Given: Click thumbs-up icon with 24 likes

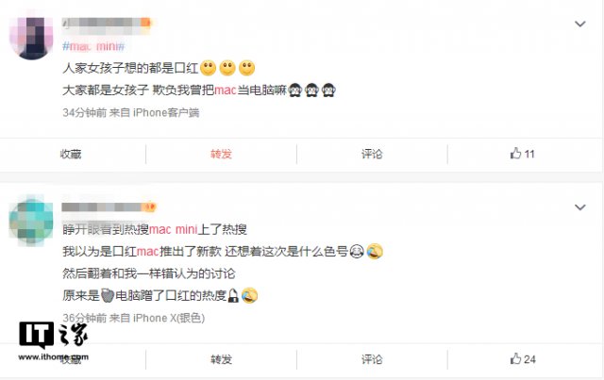Looking at the screenshot, I should tap(515, 358).
